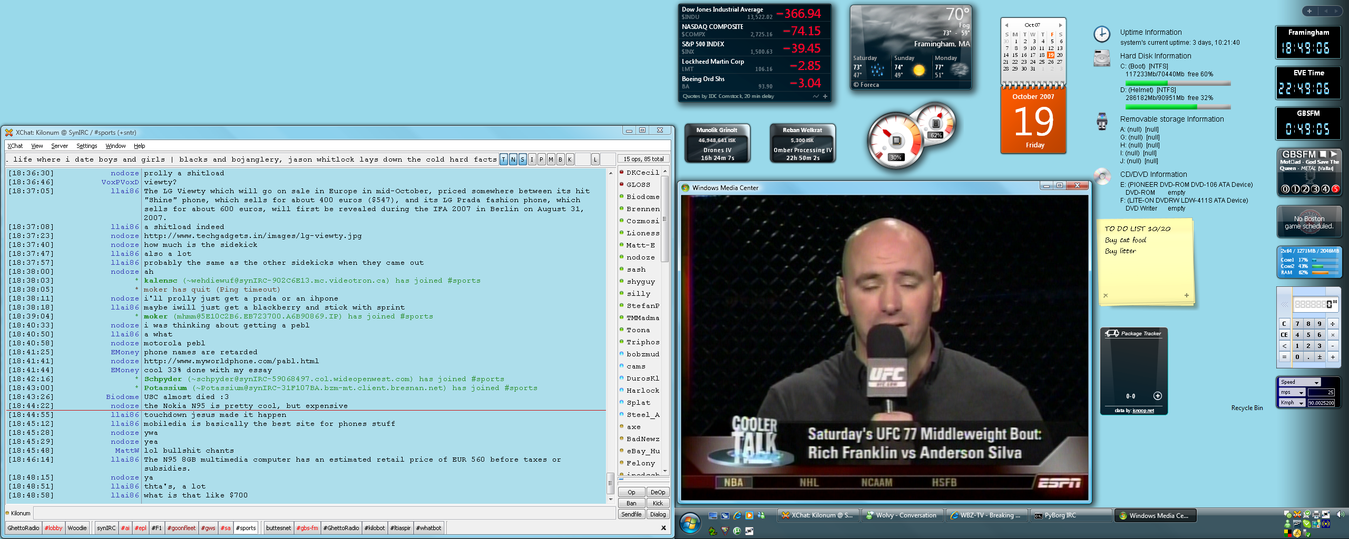Toggle channel mode T in XChat
Screen dimensions: 1349x539
point(504,159)
